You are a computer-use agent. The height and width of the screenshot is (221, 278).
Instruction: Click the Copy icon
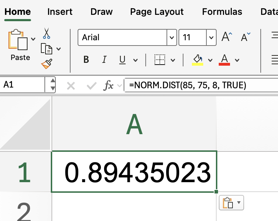click(x=47, y=48)
